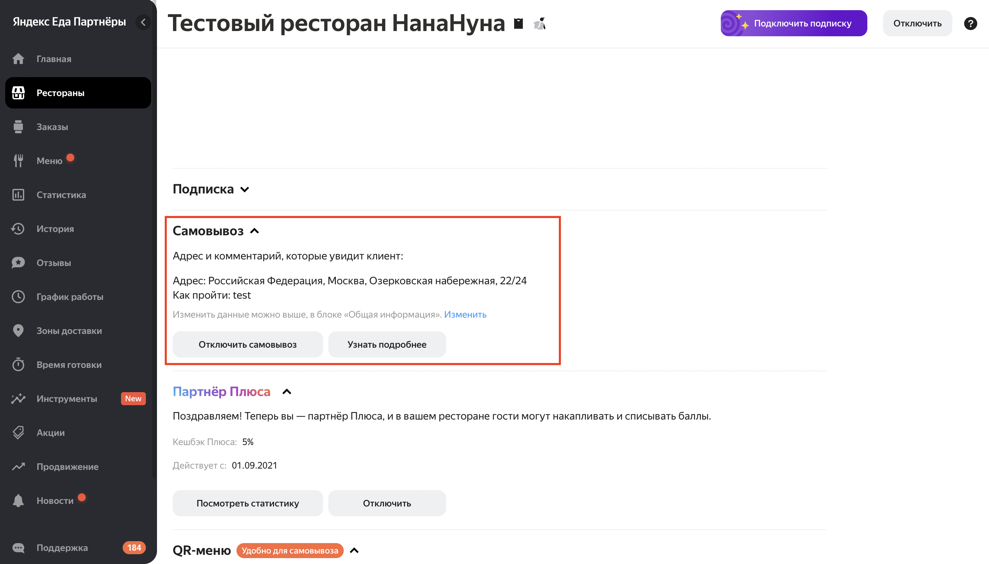The width and height of the screenshot is (989, 564).
Task: Click the Статистика chart icon
Action: (18, 195)
